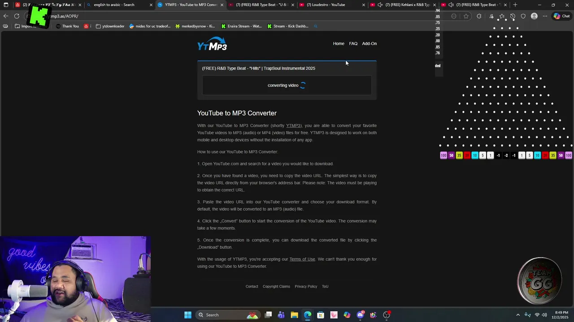Click the 'YouTube to MP3 Converter' heading
Screen dimensions: 574x322
[237, 113]
